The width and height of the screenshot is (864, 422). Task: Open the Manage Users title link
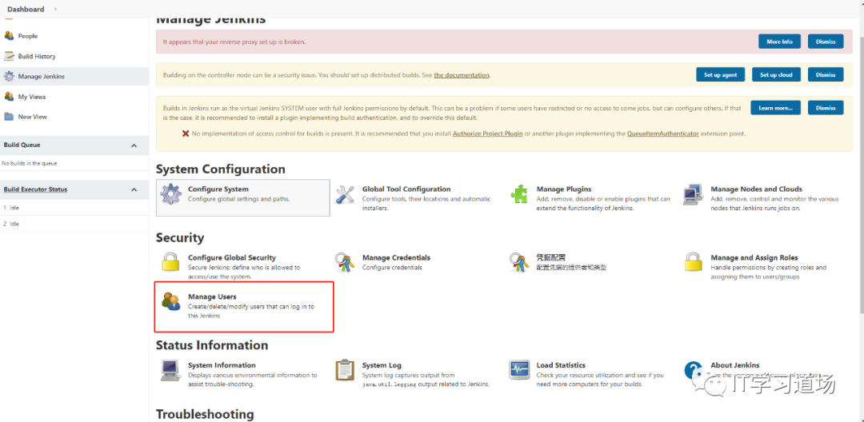point(212,297)
